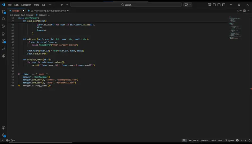The image size is (252, 144).
Task: Split the editor to the right
Action: point(244,11)
